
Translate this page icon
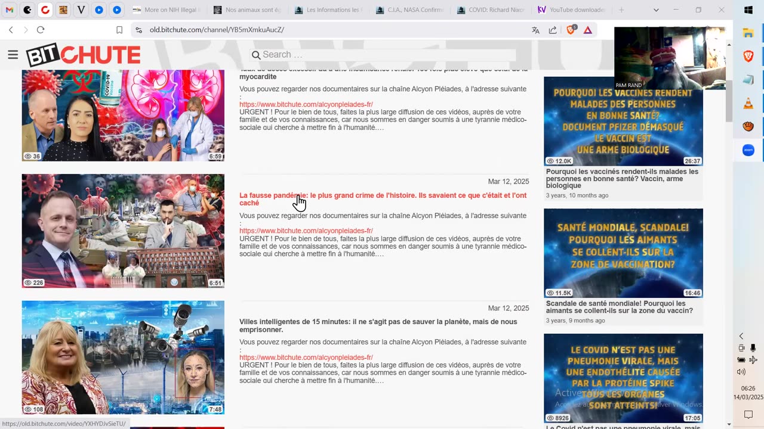(x=535, y=30)
